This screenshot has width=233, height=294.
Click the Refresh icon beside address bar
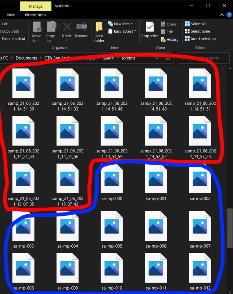click(168, 58)
